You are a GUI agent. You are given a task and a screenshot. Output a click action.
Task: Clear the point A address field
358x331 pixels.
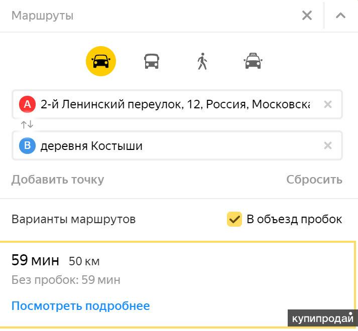(x=328, y=104)
